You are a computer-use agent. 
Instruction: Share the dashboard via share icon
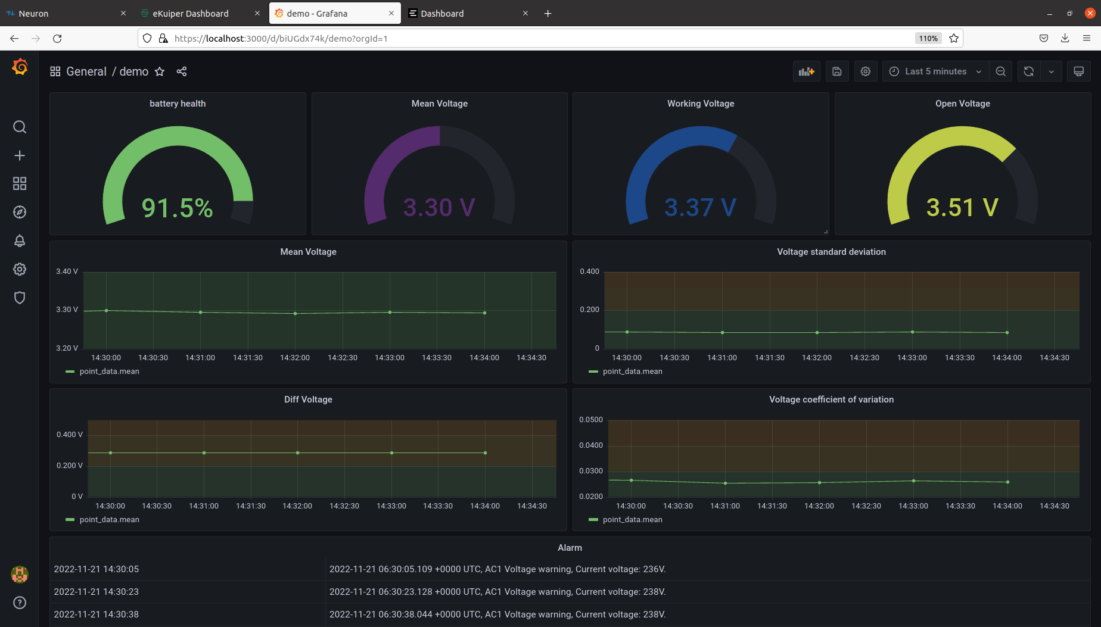tap(182, 71)
